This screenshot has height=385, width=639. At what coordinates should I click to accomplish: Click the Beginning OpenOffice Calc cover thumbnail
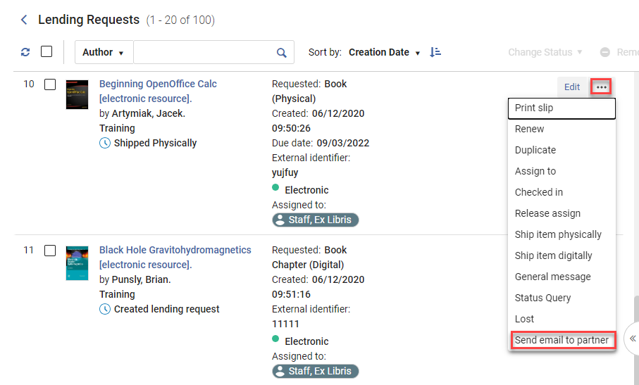tap(77, 94)
